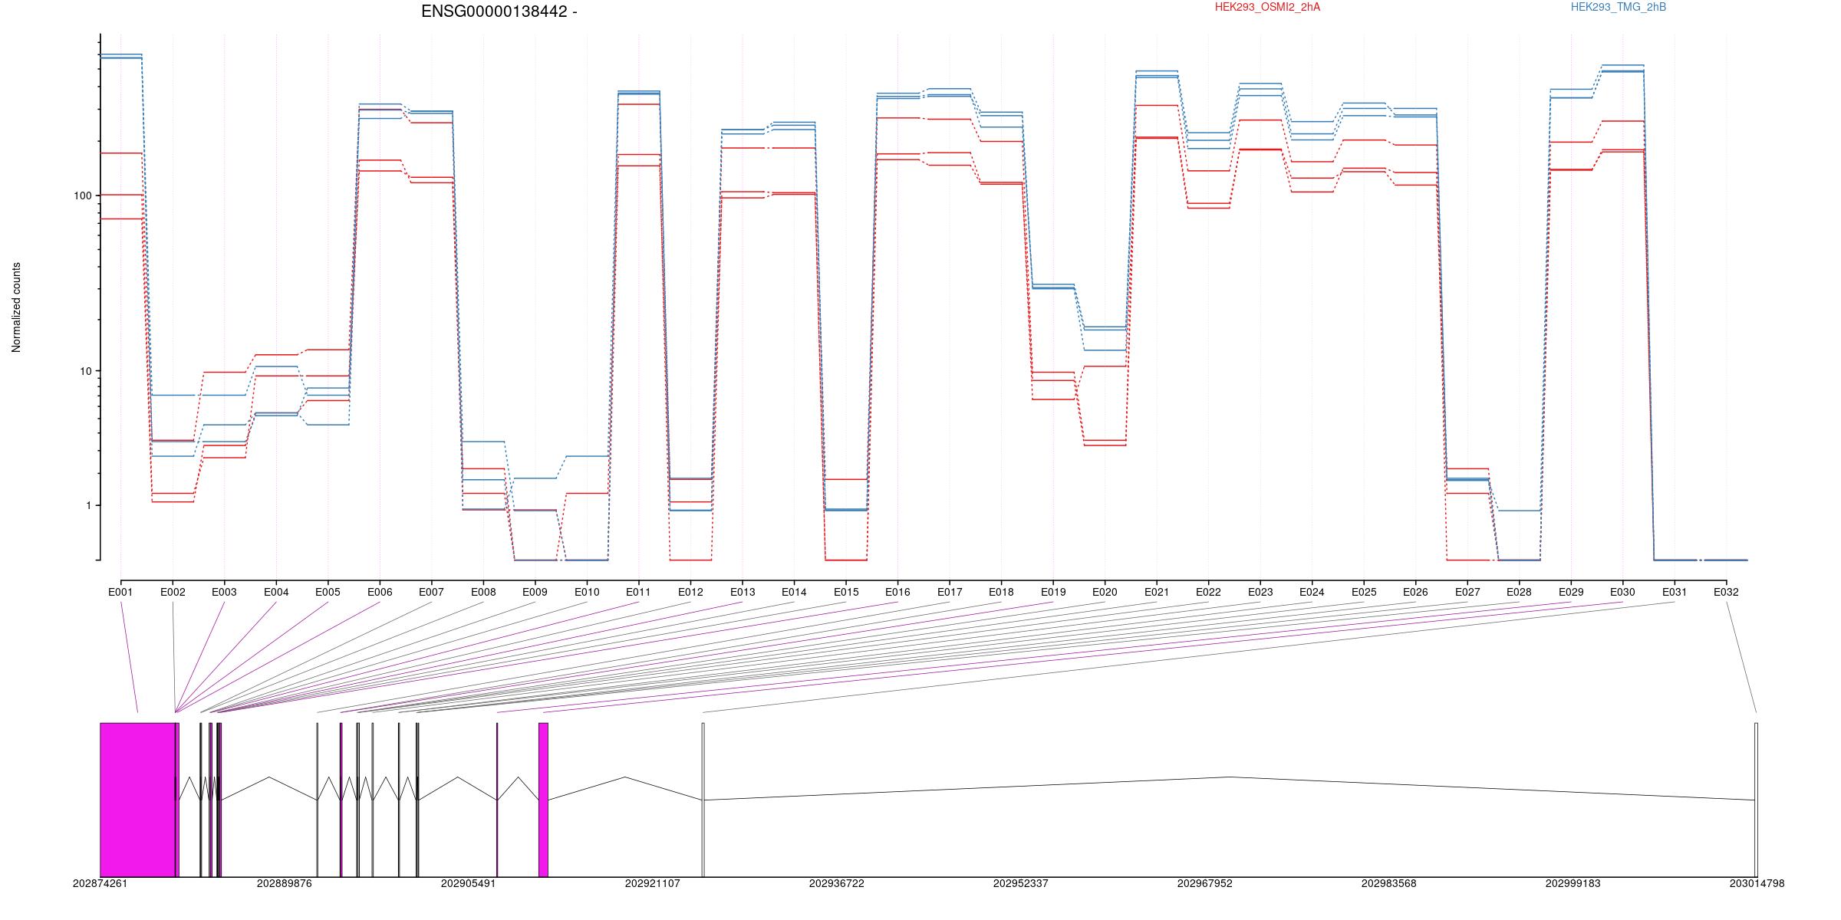Select exon label E018
1841x920 pixels.
1001,592
